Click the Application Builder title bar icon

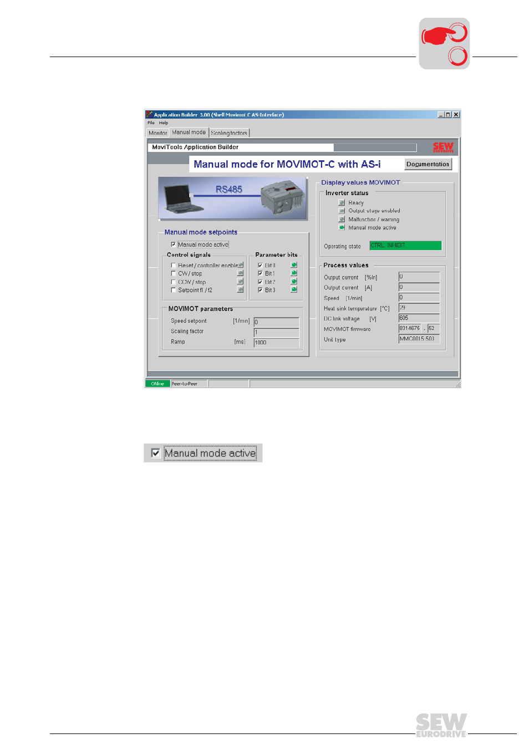pyautogui.click(x=149, y=115)
